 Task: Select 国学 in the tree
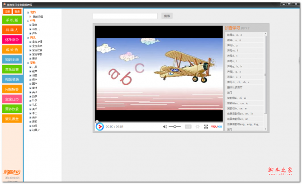click(x=35, y=84)
